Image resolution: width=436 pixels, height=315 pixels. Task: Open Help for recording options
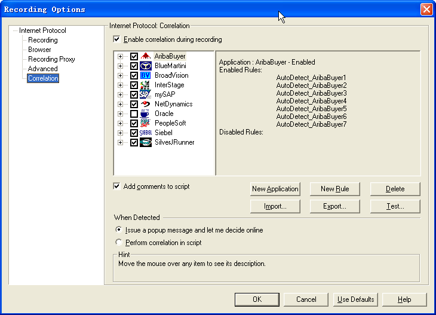click(x=404, y=299)
